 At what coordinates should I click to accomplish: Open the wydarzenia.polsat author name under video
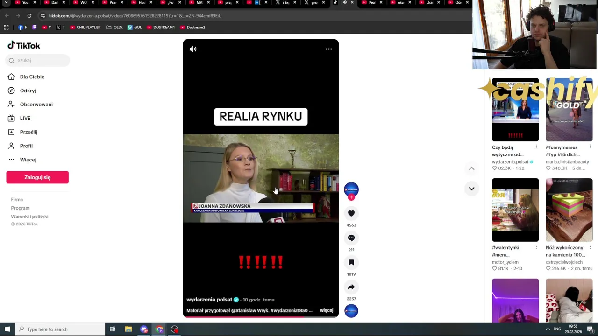point(209,300)
